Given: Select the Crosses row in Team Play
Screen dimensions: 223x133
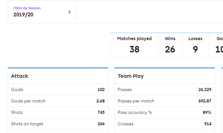Looking at the screenshot, I should tap(165, 124).
